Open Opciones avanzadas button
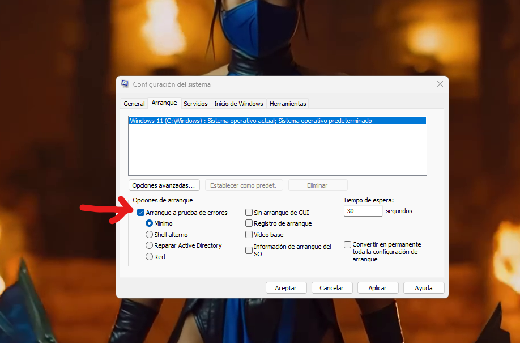 click(164, 185)
